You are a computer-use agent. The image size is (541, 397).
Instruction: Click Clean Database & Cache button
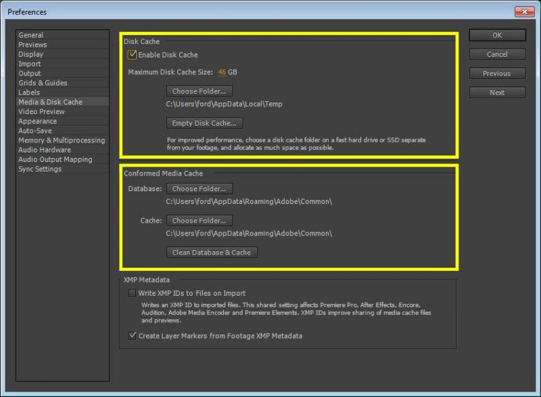point(211,253)
